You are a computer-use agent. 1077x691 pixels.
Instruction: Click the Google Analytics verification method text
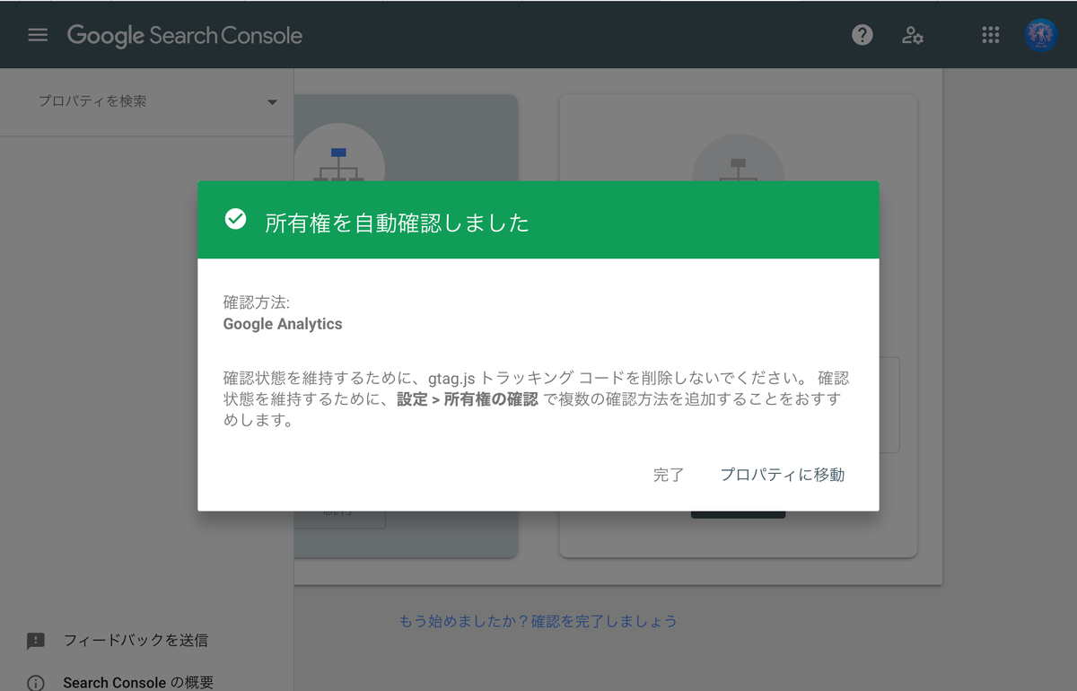click(283, 324)
